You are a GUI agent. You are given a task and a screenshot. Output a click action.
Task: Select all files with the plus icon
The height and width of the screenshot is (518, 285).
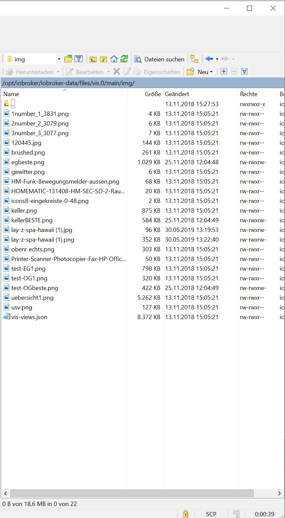tap(224, 71)
